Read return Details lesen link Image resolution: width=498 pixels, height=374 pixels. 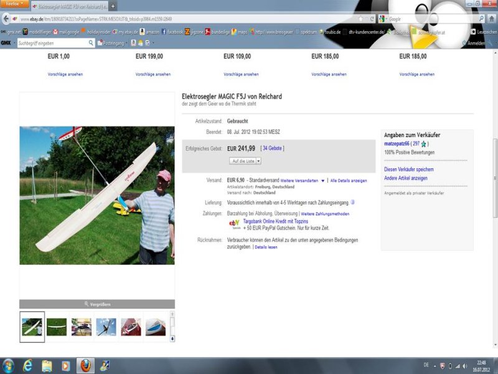click(x=266, y=247)
